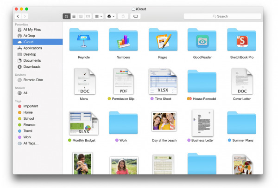Click the Search field
The image size is (278, 188).
point(222,16)
